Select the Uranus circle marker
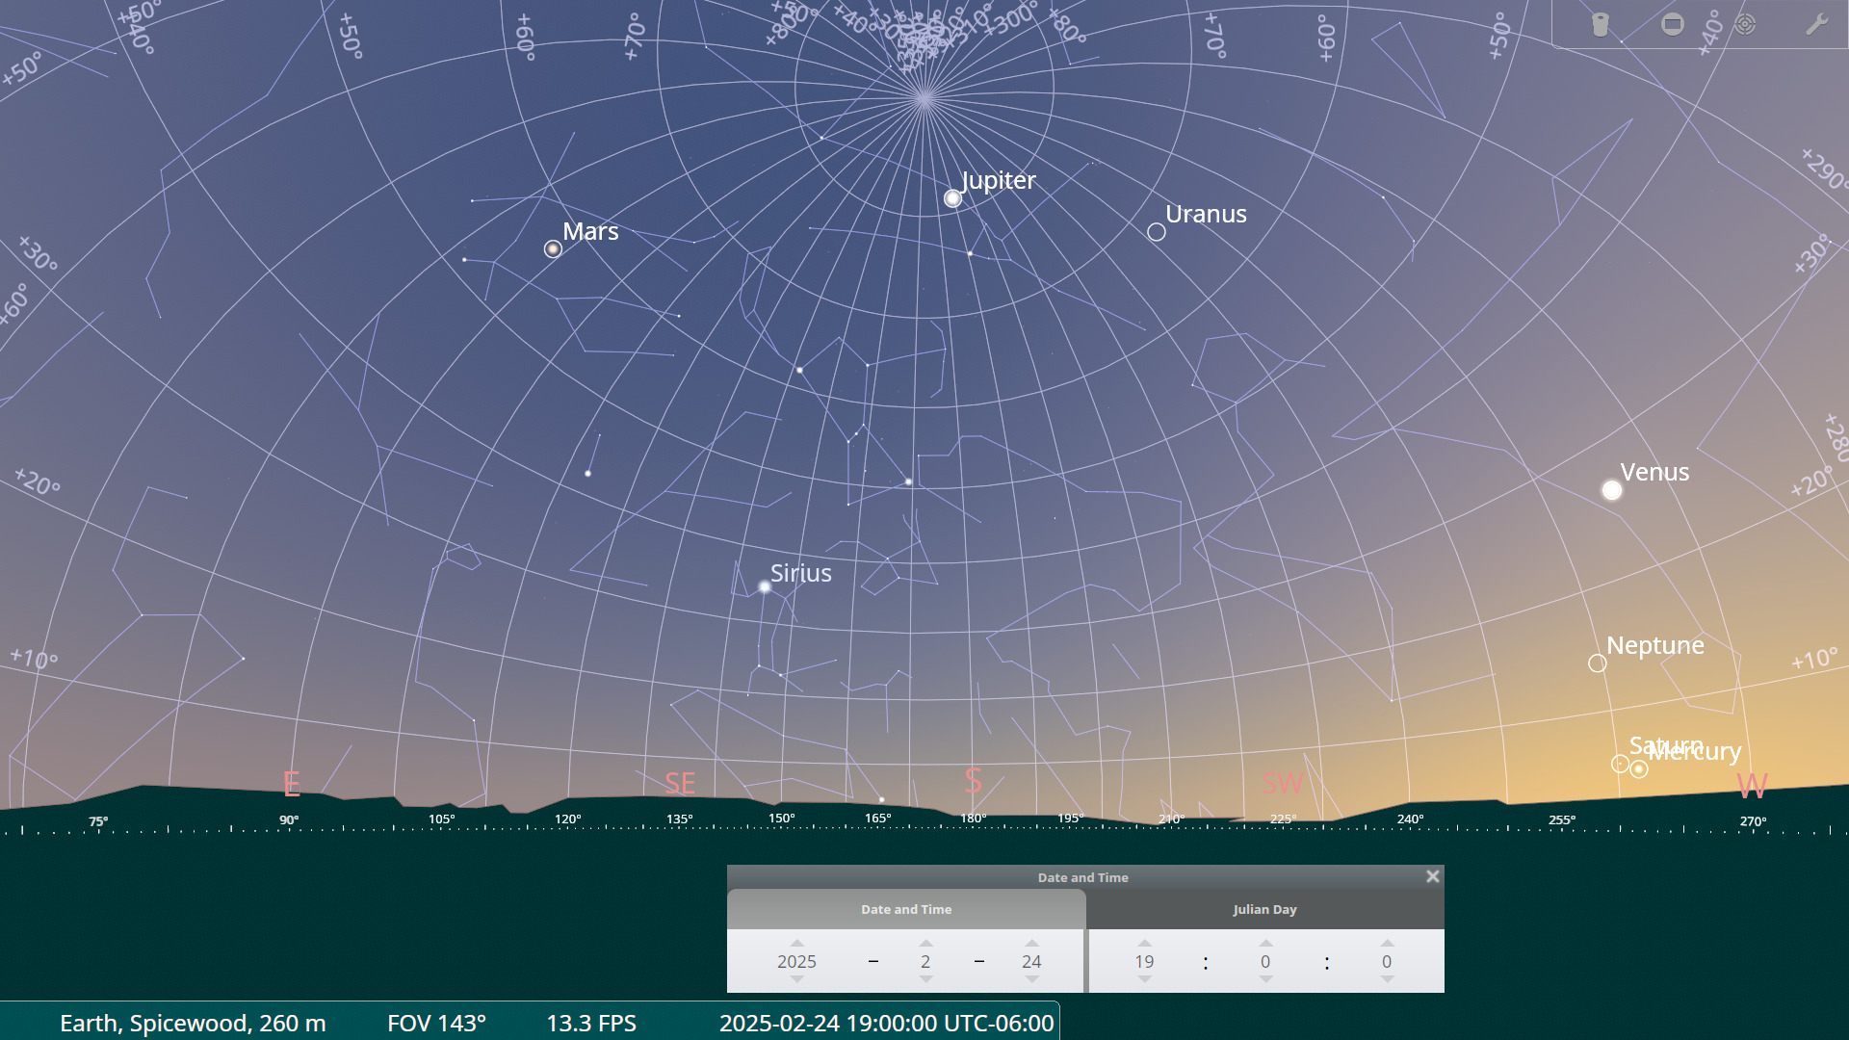Screen dimensions: 1849x1040 [x=1157, y=232]
